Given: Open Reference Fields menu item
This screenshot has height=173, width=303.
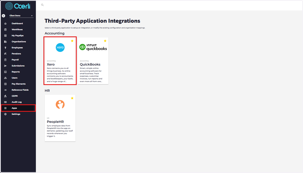Looking at the screenshot, I should point(20,90).
